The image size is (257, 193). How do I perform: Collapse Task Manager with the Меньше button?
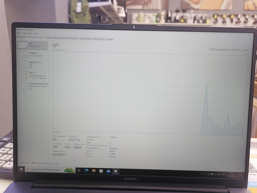tap(24, 163)
